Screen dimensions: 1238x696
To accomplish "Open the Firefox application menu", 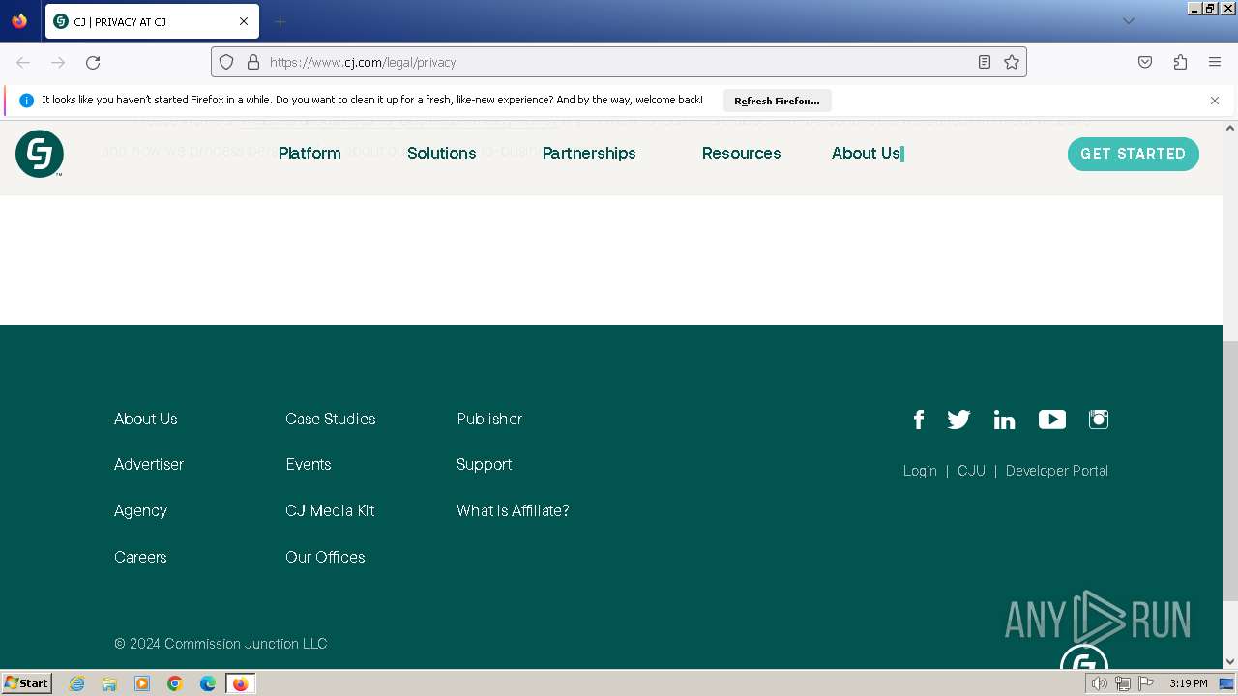I will (1215, 62).
